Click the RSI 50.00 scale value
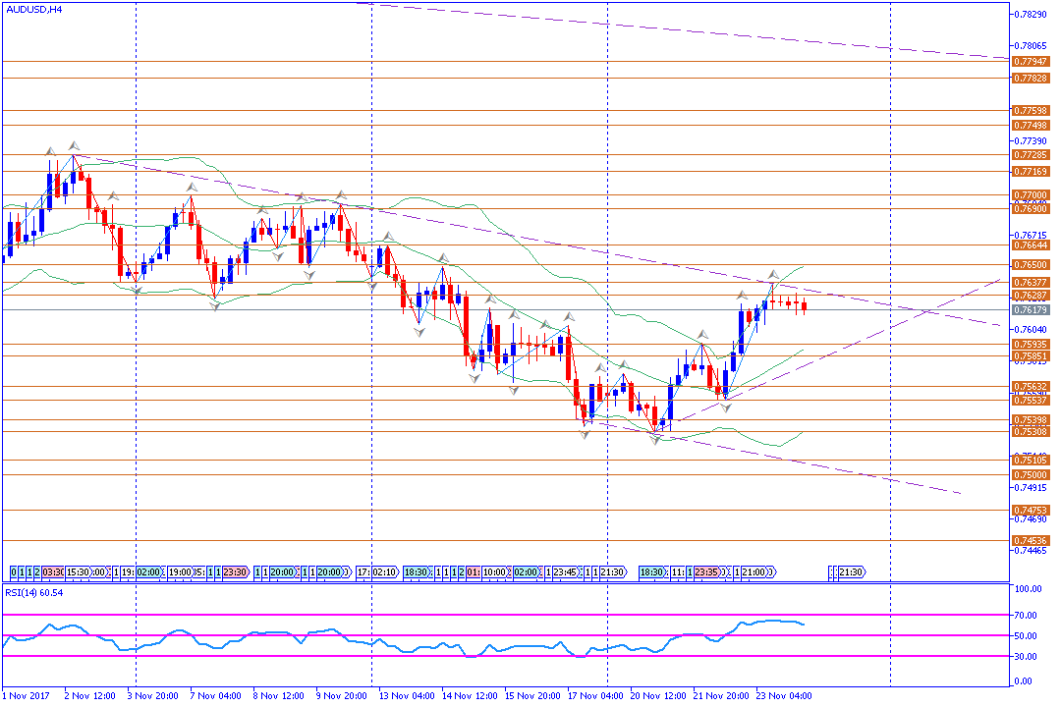Image resolution: width=1061 pixels, height=707 pixels. coord(1027,636)
